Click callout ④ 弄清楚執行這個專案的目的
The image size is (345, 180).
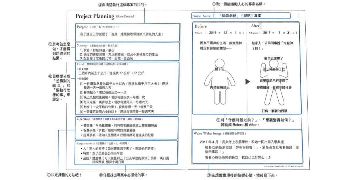coord(123,5)
